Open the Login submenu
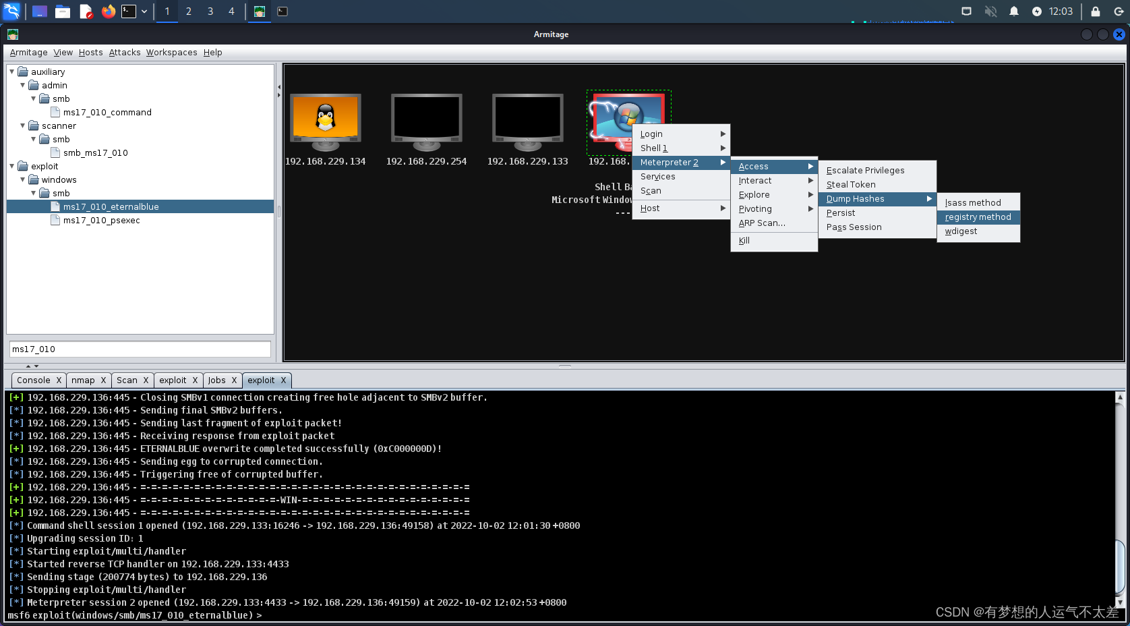Viewport: 1130px width, 626px height. pos(681,134)
